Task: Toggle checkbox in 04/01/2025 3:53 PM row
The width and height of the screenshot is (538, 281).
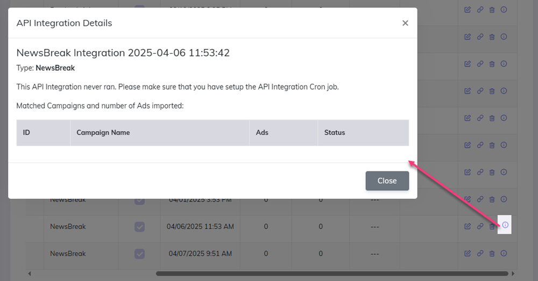Action: tap(139, 201)
